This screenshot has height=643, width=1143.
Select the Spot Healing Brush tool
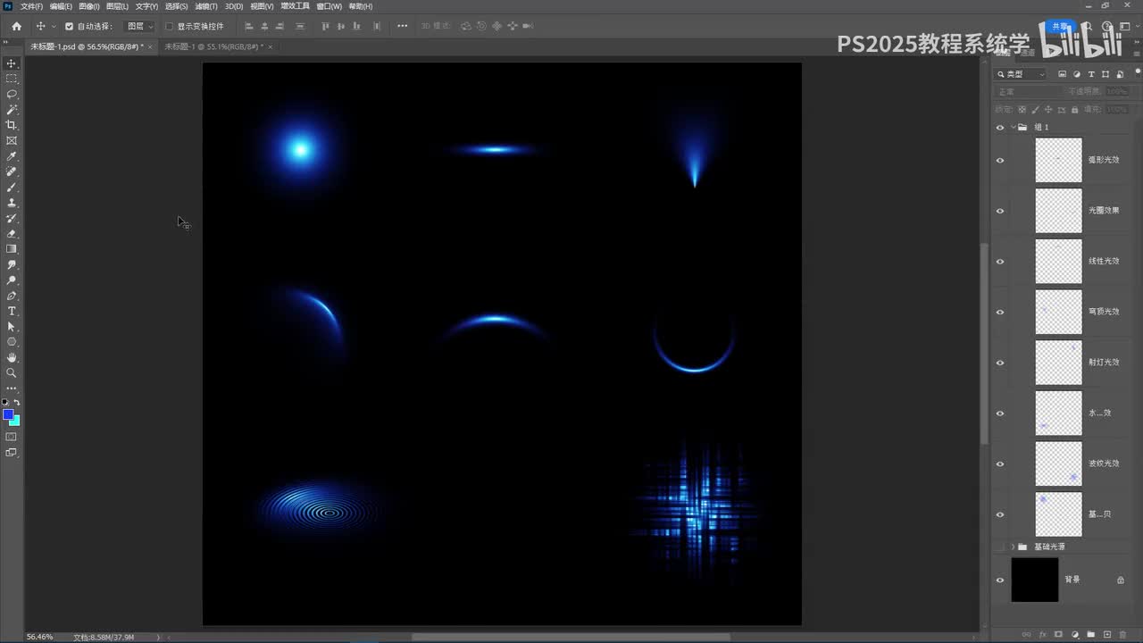(x=12, y=171)
